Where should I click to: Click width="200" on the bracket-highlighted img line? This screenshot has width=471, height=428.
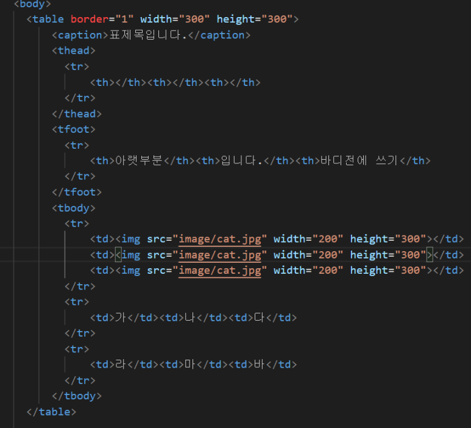coord(308,255)
